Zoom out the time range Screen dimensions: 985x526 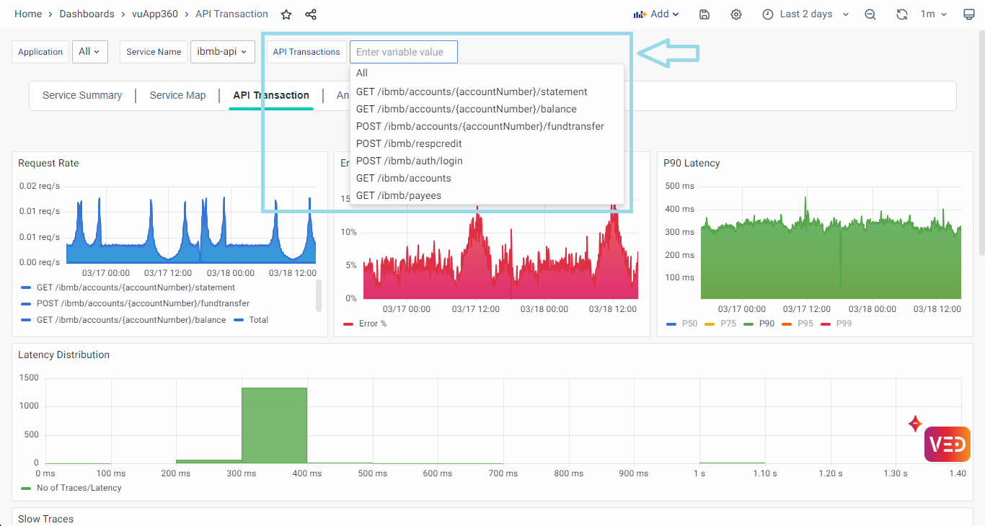(x=870, y=14)
